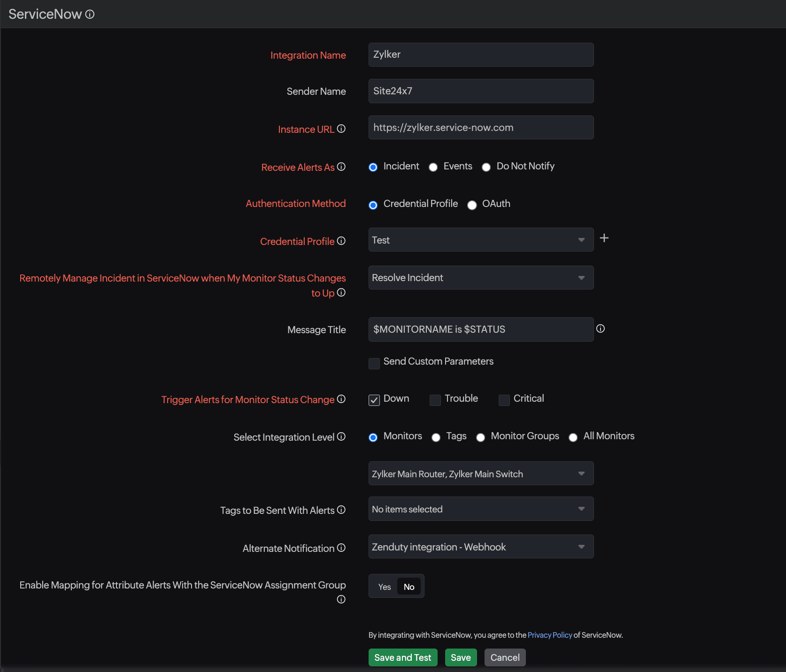Click the info icon beside Receive Alerts As

pyautogui.click(x=341, y=167)
